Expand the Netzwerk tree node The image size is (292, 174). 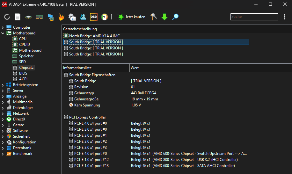click(x=3, y=113)
